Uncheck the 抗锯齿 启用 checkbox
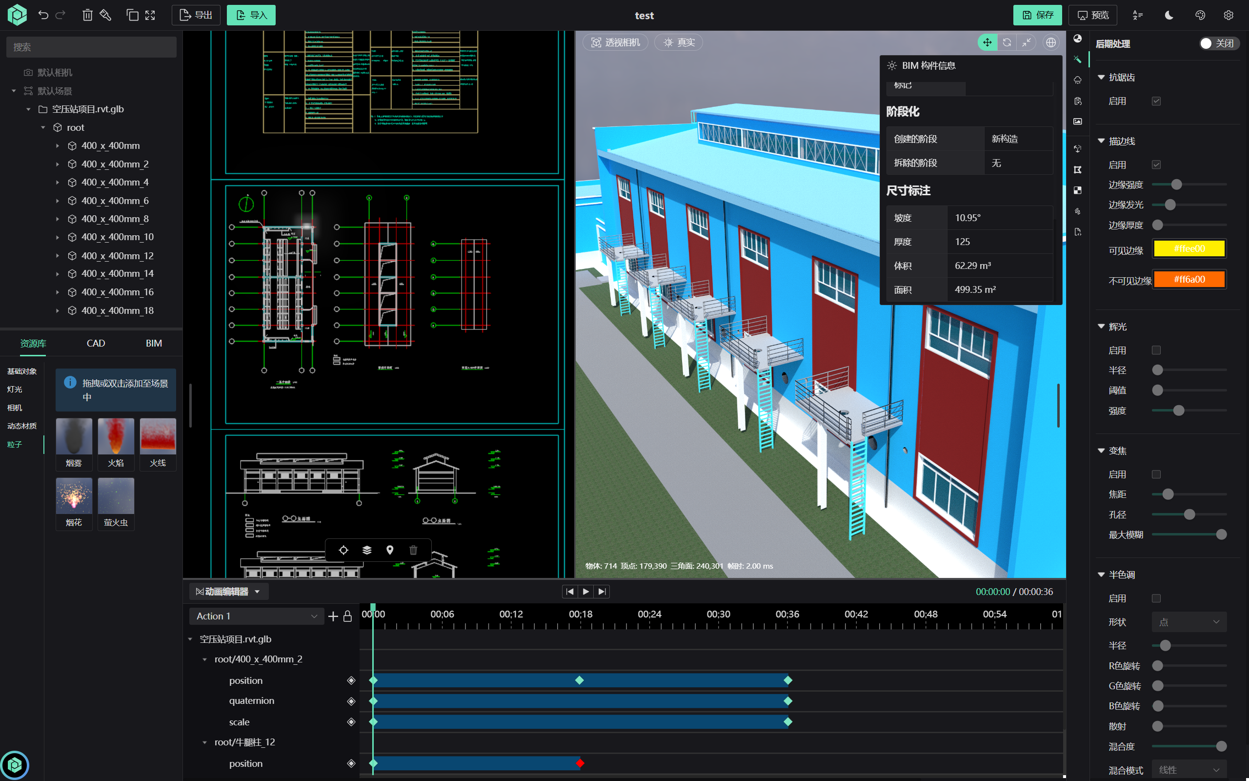The image size is (1249, 781). (x=1156, y=101)
